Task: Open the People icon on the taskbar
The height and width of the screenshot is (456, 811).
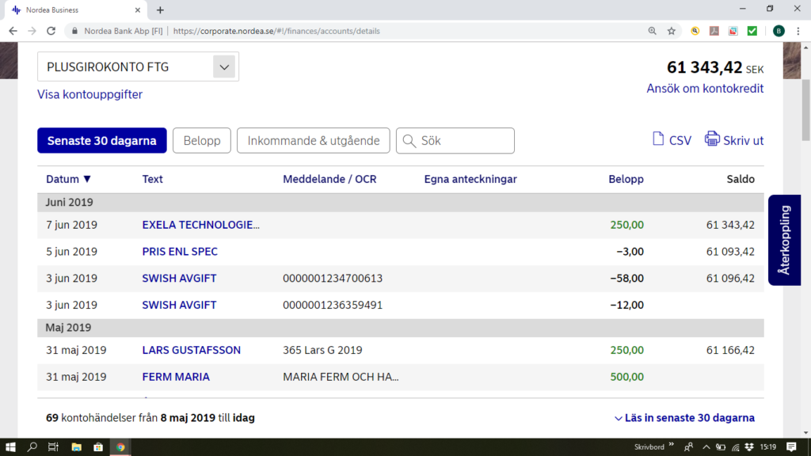Action: 688,447
